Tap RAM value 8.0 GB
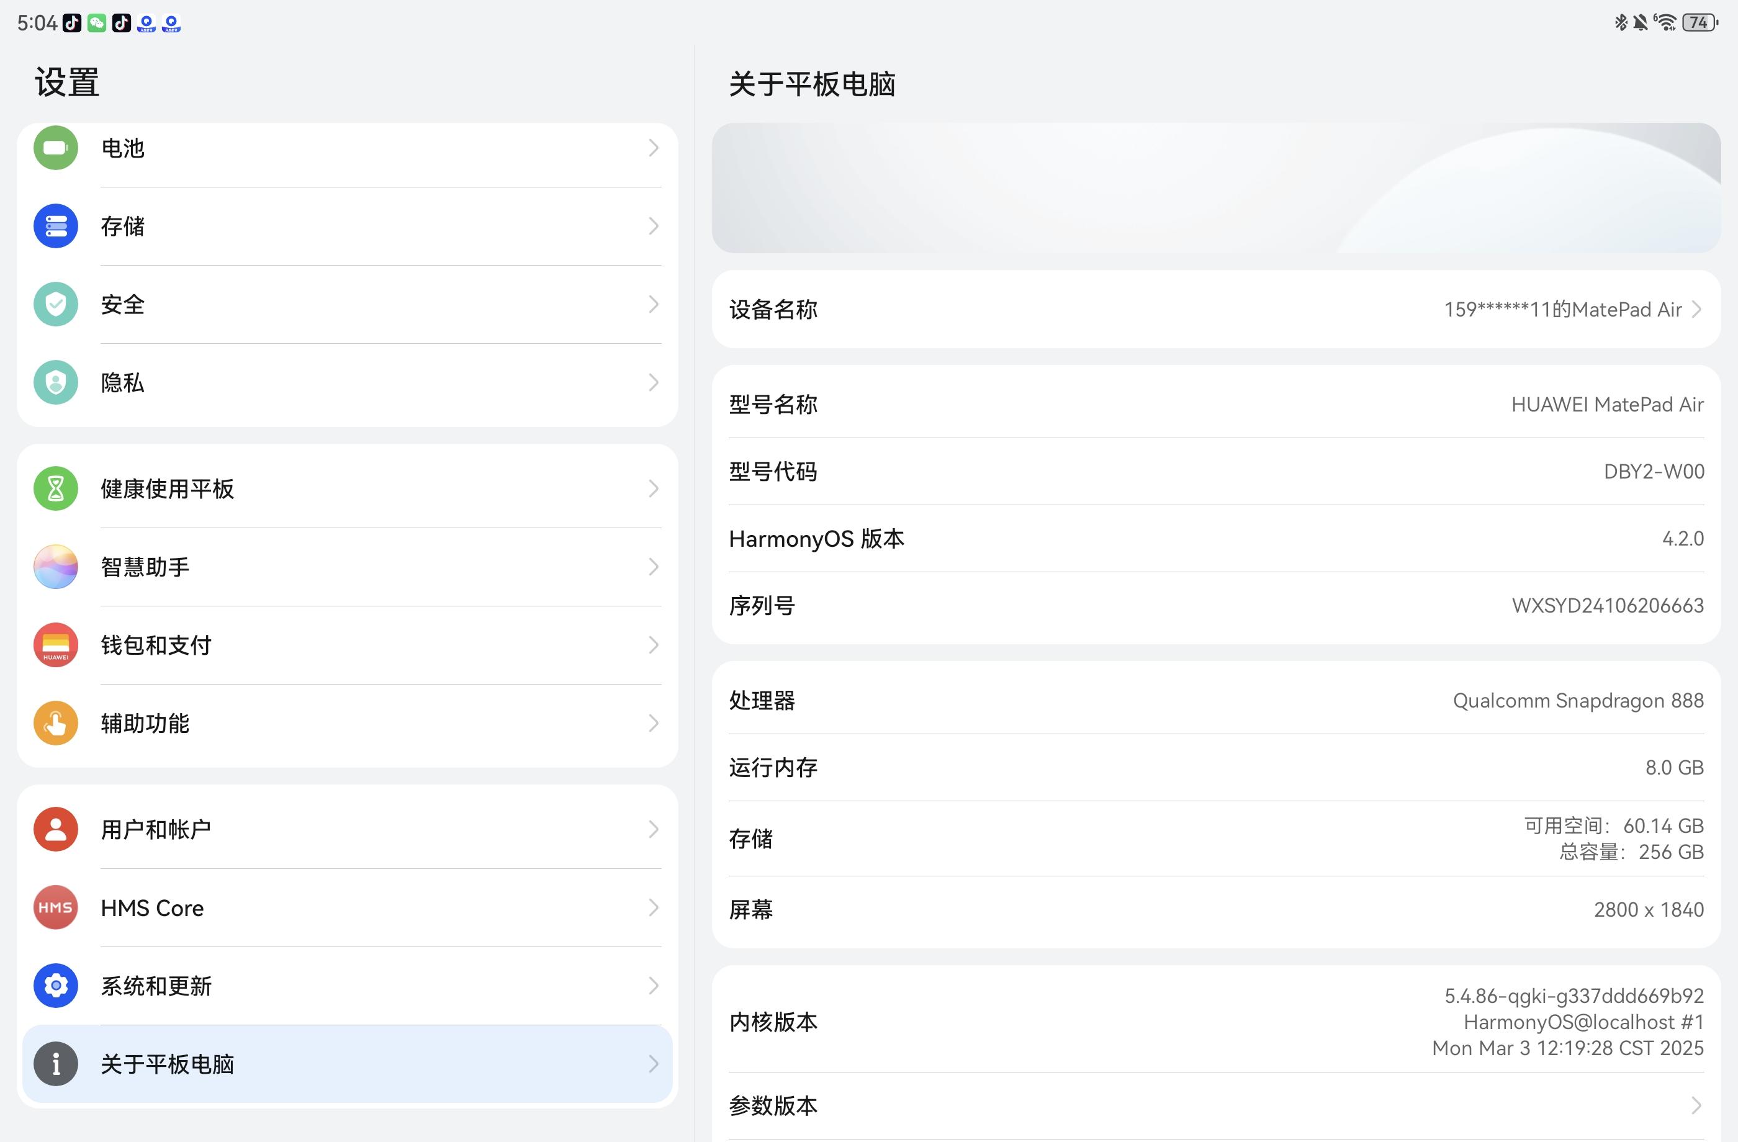This screenshot has height=1142, width=1738. pyautogui.click(x=1675, y=768)
